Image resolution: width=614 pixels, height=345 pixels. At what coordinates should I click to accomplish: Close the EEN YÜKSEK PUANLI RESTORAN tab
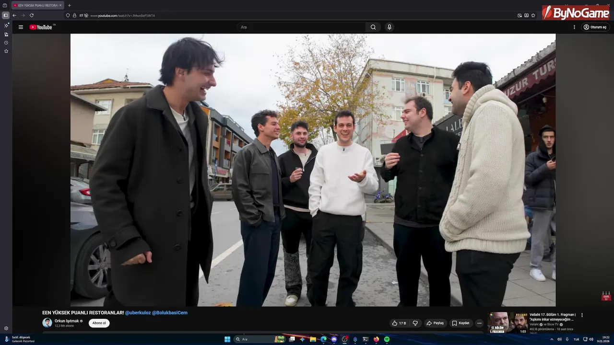60,5
